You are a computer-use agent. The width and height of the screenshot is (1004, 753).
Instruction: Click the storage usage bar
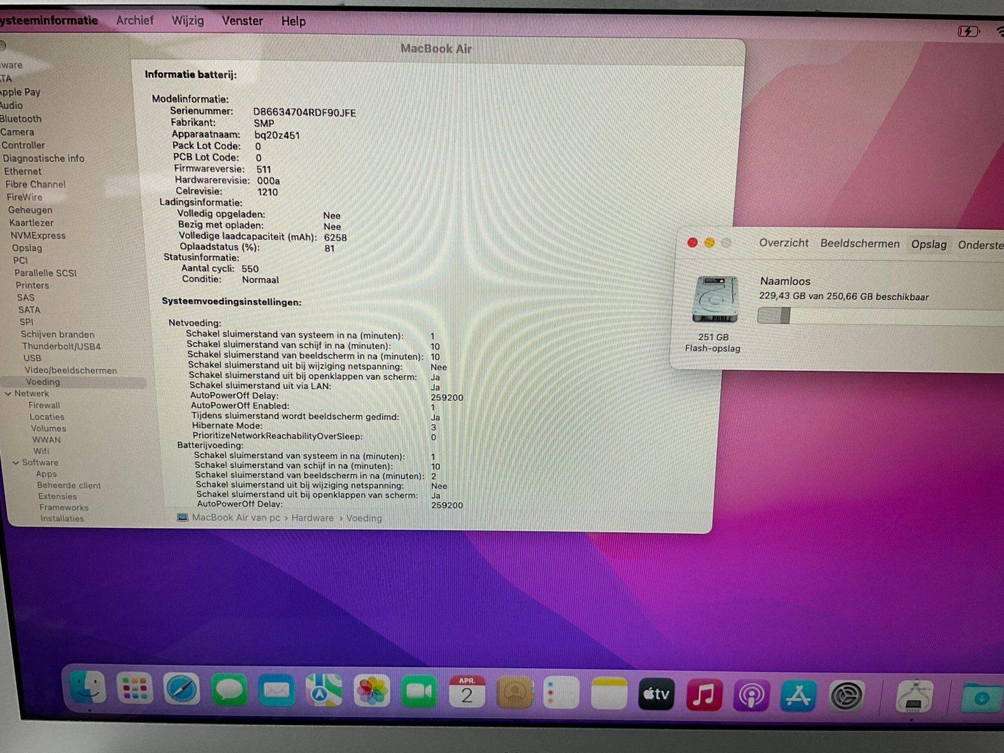[880, 316]
